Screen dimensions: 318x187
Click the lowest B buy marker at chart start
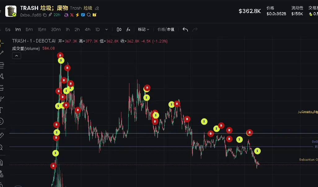click(53, 166)
